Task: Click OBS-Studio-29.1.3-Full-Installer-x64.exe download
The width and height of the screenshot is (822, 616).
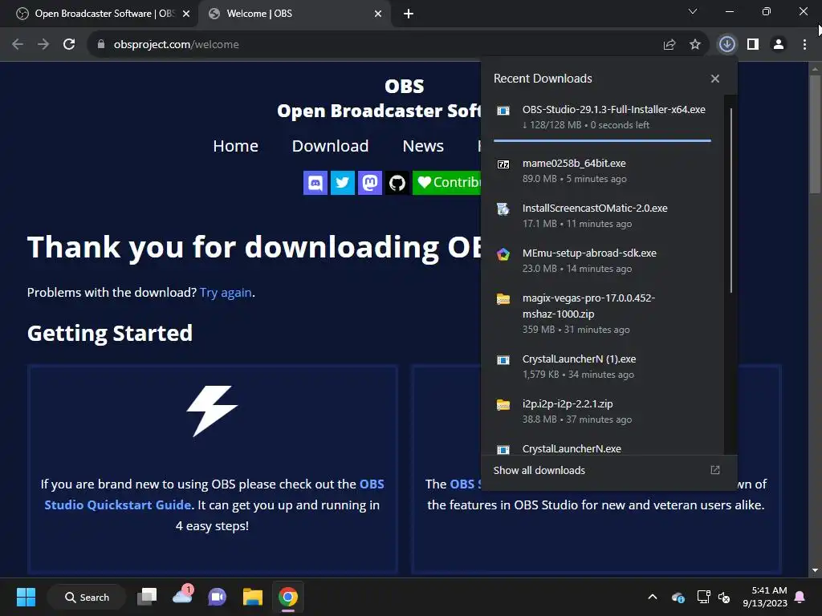Action: coord(602,117)
